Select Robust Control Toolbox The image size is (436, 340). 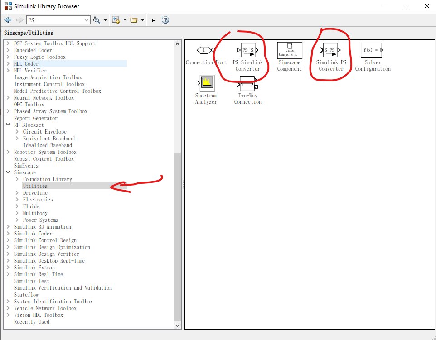[x=44, y=159]
